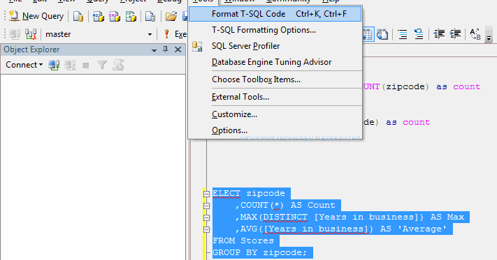Click greyed script icon right of the filter funnel
497x260 pixels.
(118, 65)
